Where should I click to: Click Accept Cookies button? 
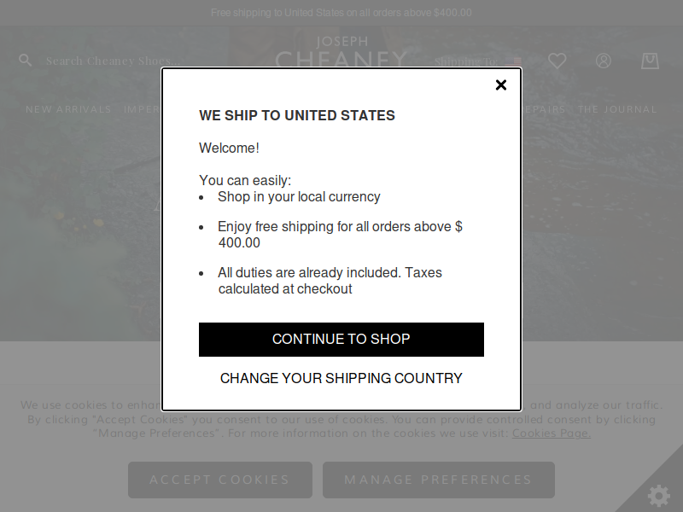(220, 480)
